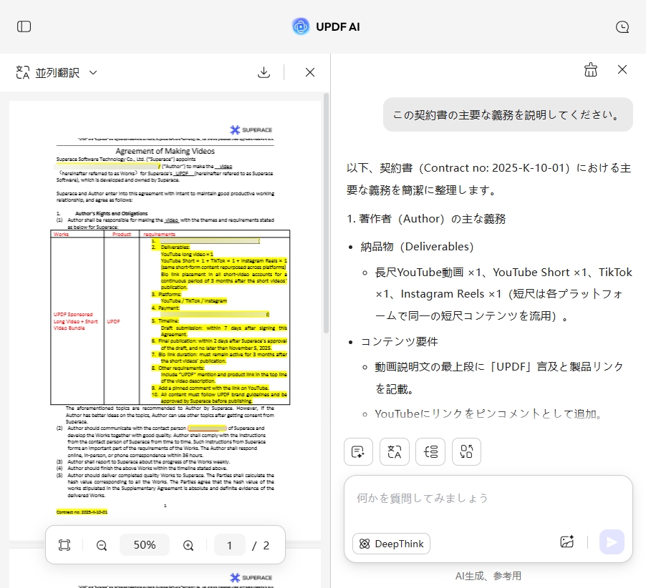Open the AI summarize icon below the response
The height and width of the screenshot is (588, 646).
click(x=358, y=451)
